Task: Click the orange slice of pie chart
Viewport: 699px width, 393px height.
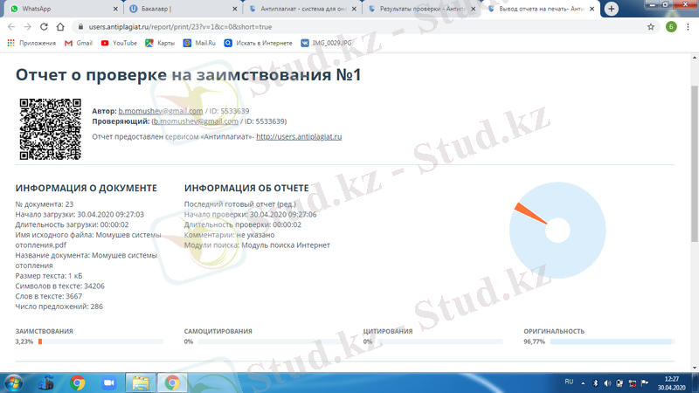Action: point(530,213)
